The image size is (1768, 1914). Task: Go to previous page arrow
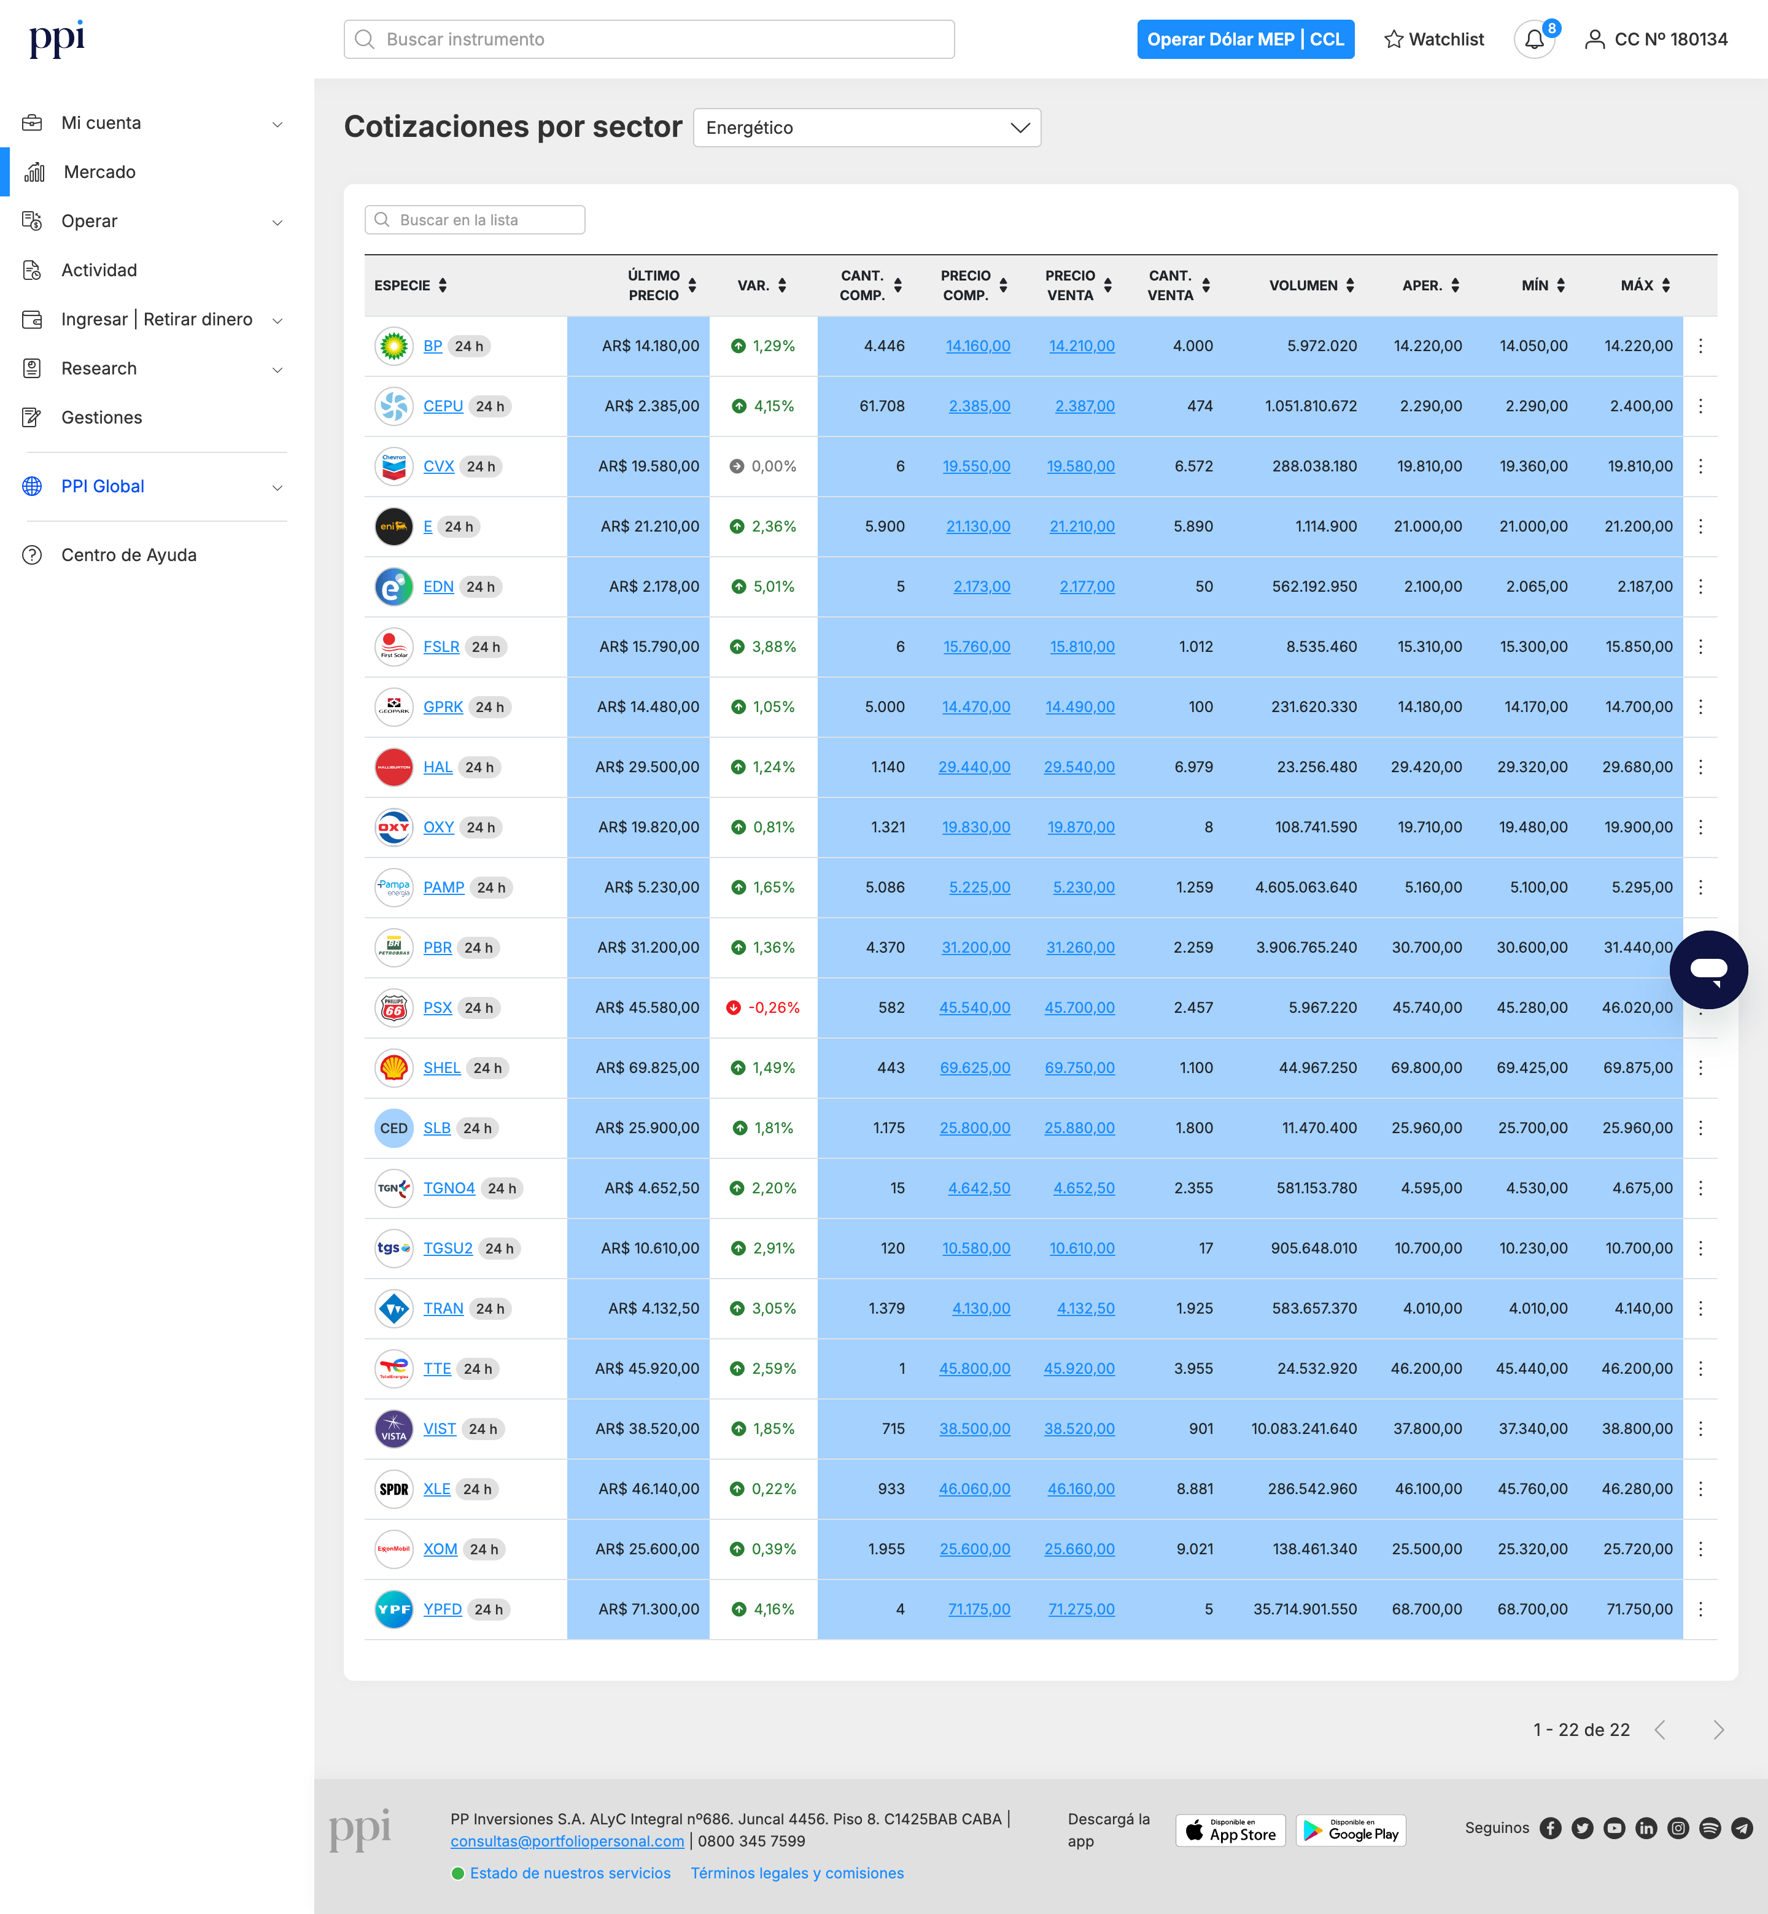1661,1729
